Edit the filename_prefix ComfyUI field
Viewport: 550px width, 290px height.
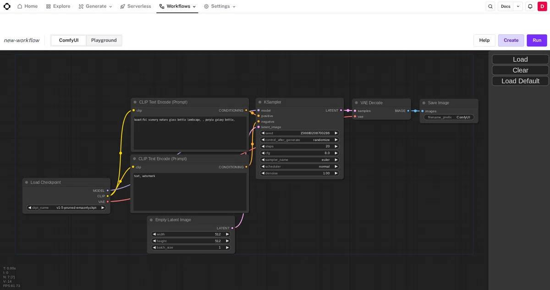[449, 117]
